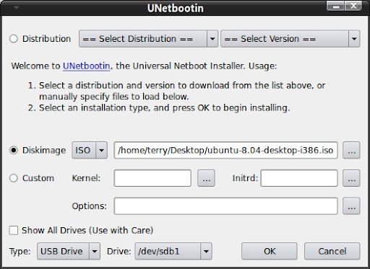Open the Type USB Drive dropdown
The image size is (370, 269).
(x=69, y=251)
